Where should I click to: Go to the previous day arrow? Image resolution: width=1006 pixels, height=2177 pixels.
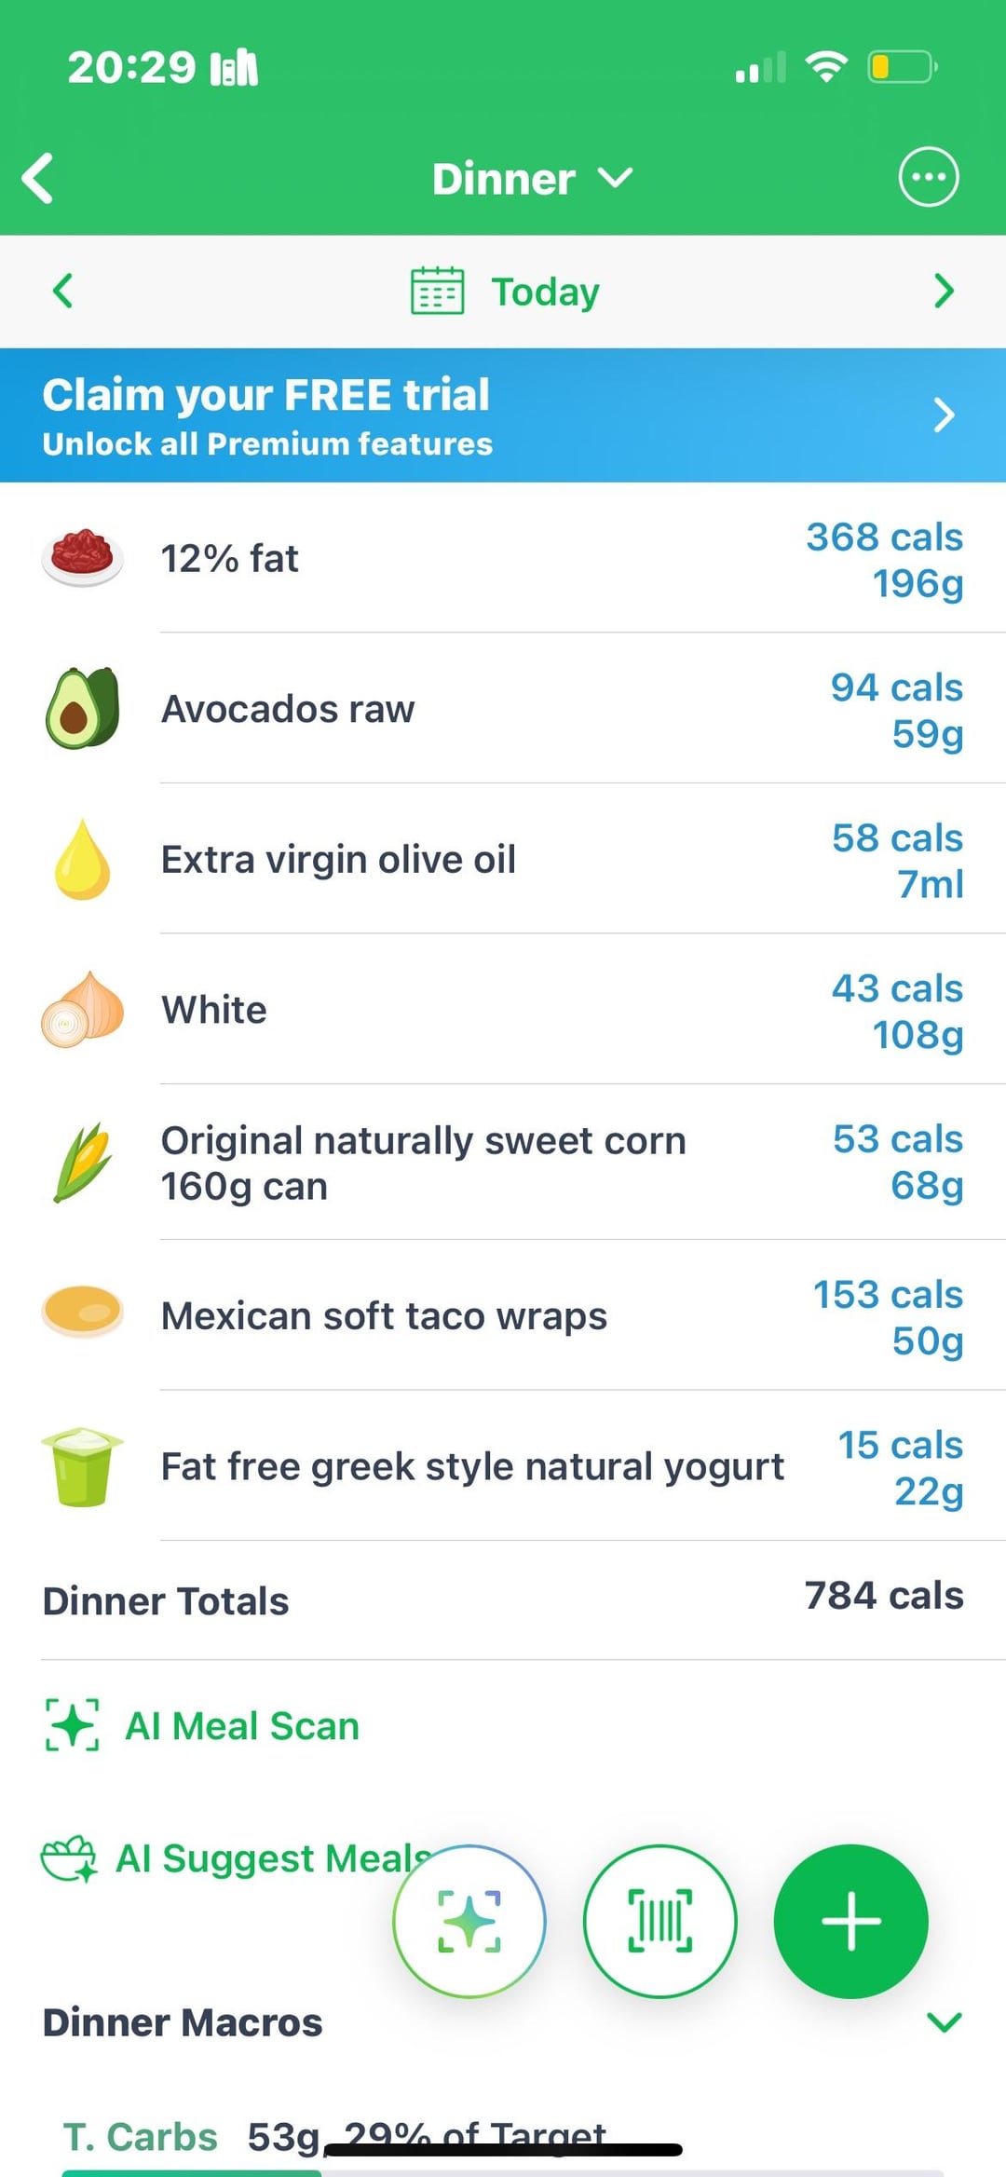tap(62, 292)
